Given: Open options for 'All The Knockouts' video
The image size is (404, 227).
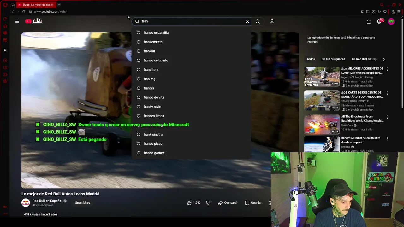Looking at the screenshot, I should (387, 117).
